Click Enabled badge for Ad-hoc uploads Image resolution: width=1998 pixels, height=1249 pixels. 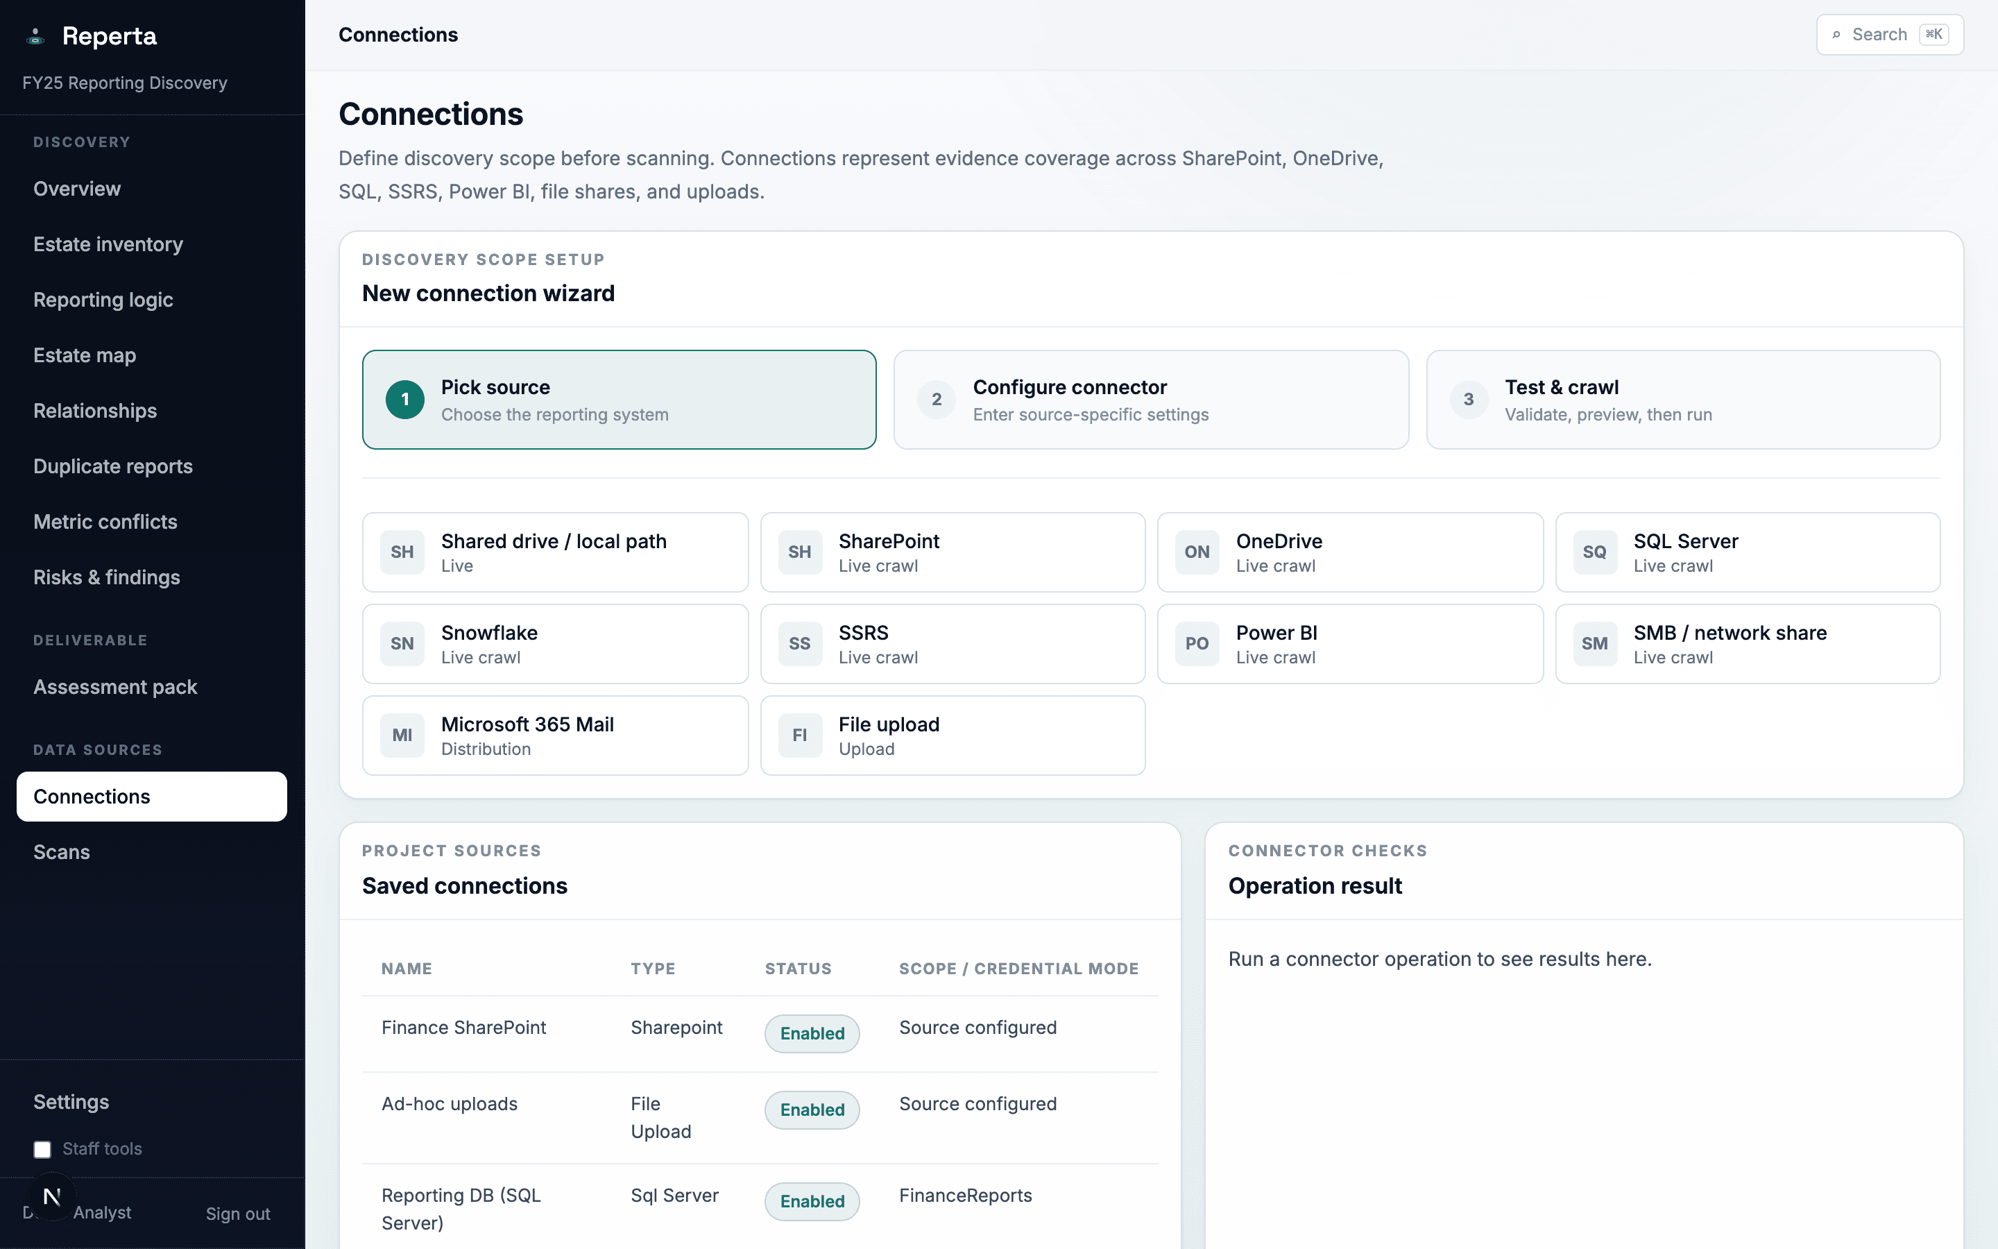coord(812,1110)
